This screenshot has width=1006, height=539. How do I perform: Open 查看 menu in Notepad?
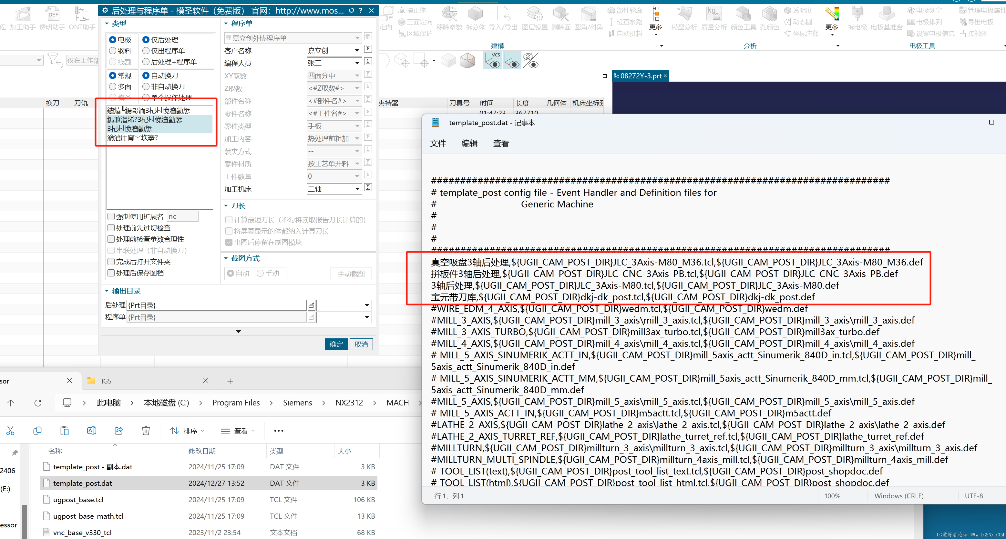(501, 143)
